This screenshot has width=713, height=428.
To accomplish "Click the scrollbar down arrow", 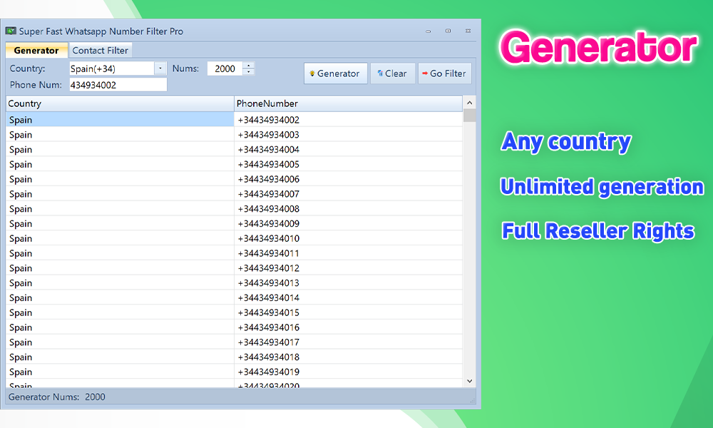I will coord(468,380).
